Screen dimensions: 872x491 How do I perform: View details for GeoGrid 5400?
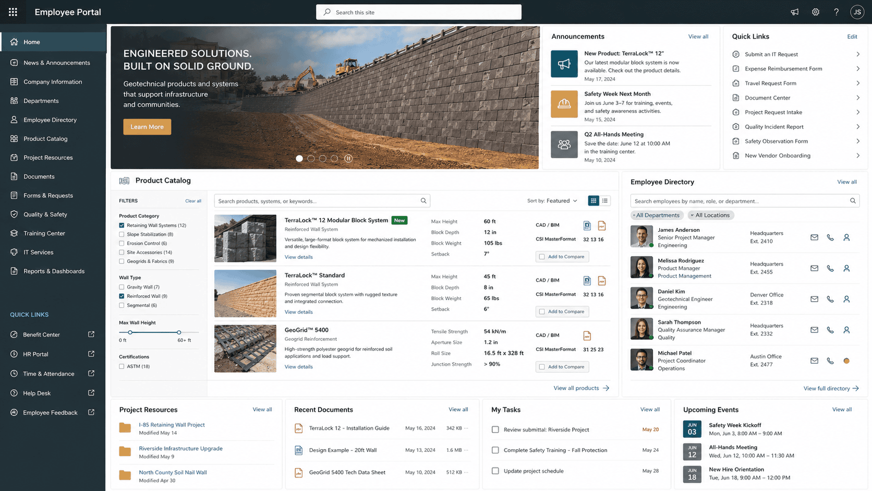click(299, 367)
